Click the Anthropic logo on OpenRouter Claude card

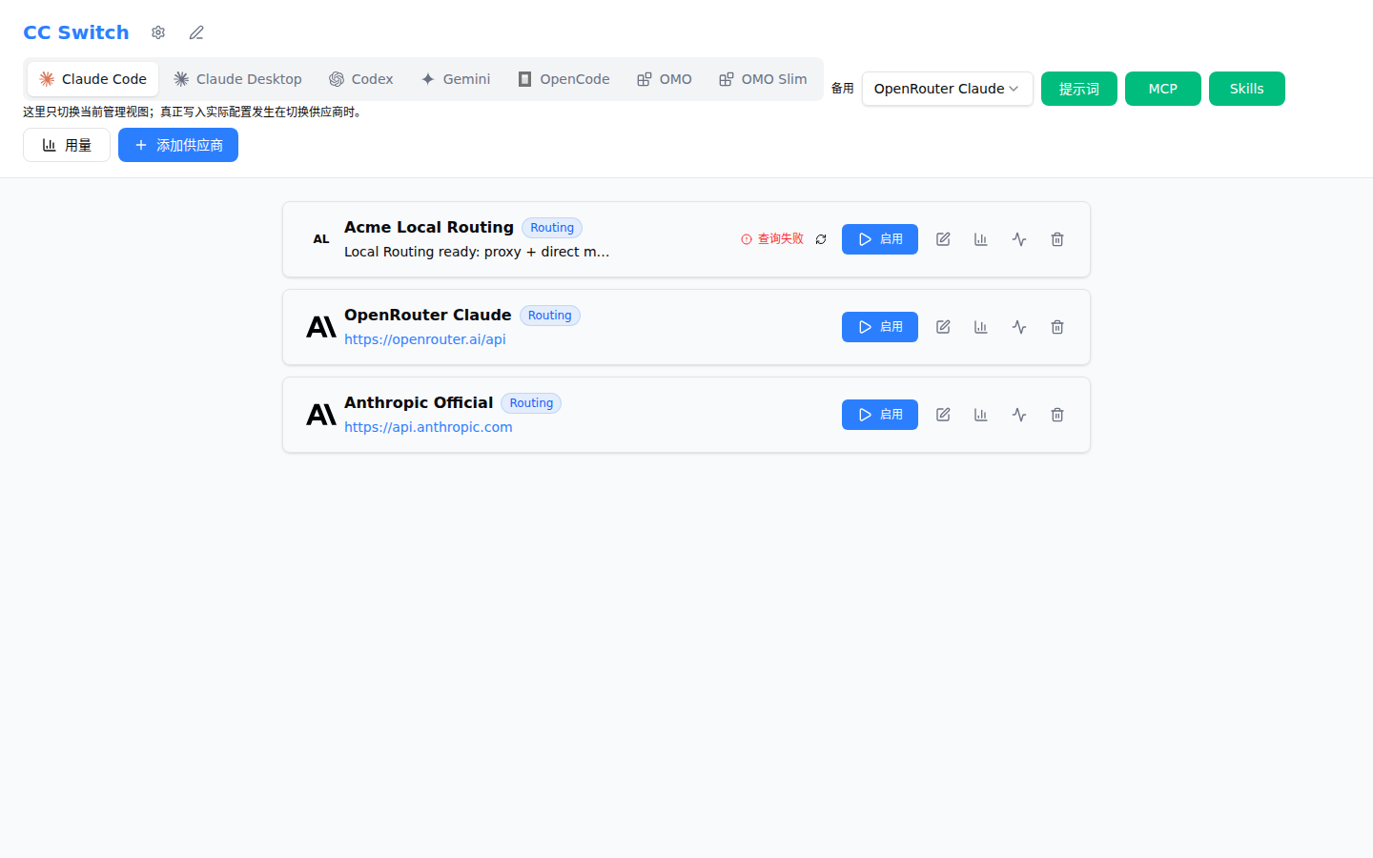321,327
